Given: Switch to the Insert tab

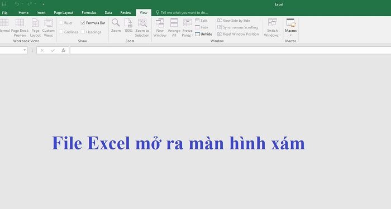Looking at the screenshot, I should pos(41,13).
